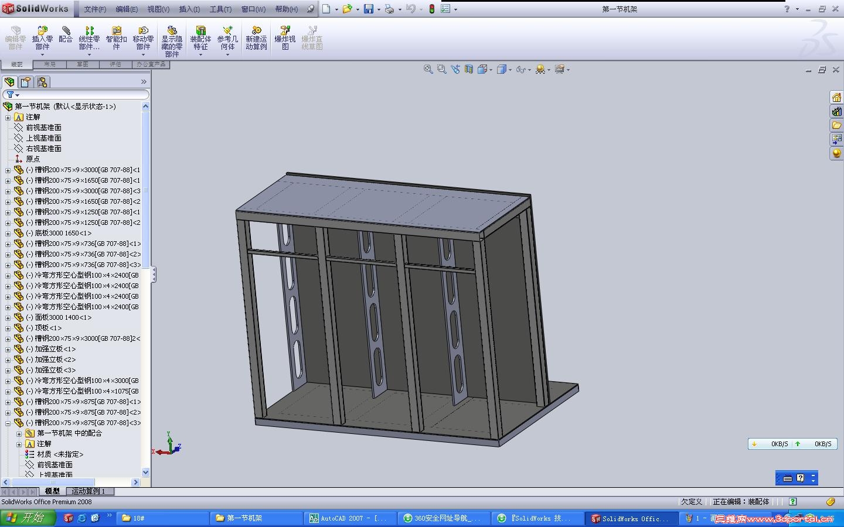
Task: Click the Rebuild traffic light icon
Action: coord(432,9)
